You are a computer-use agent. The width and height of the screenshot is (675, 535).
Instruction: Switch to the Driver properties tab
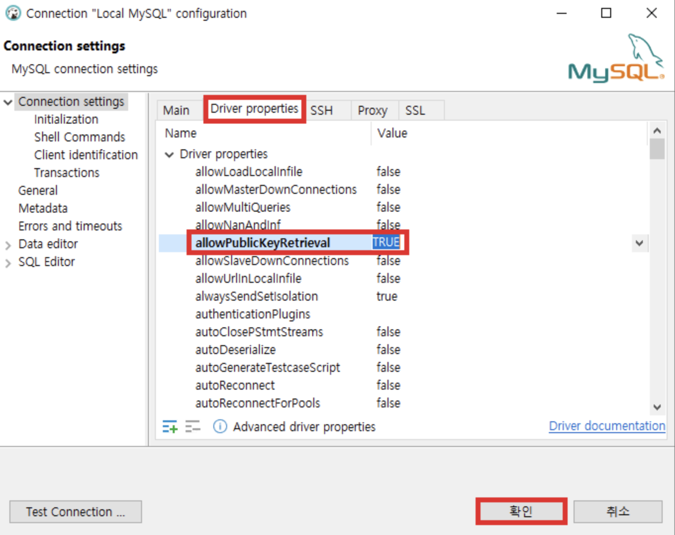point(254,109)
